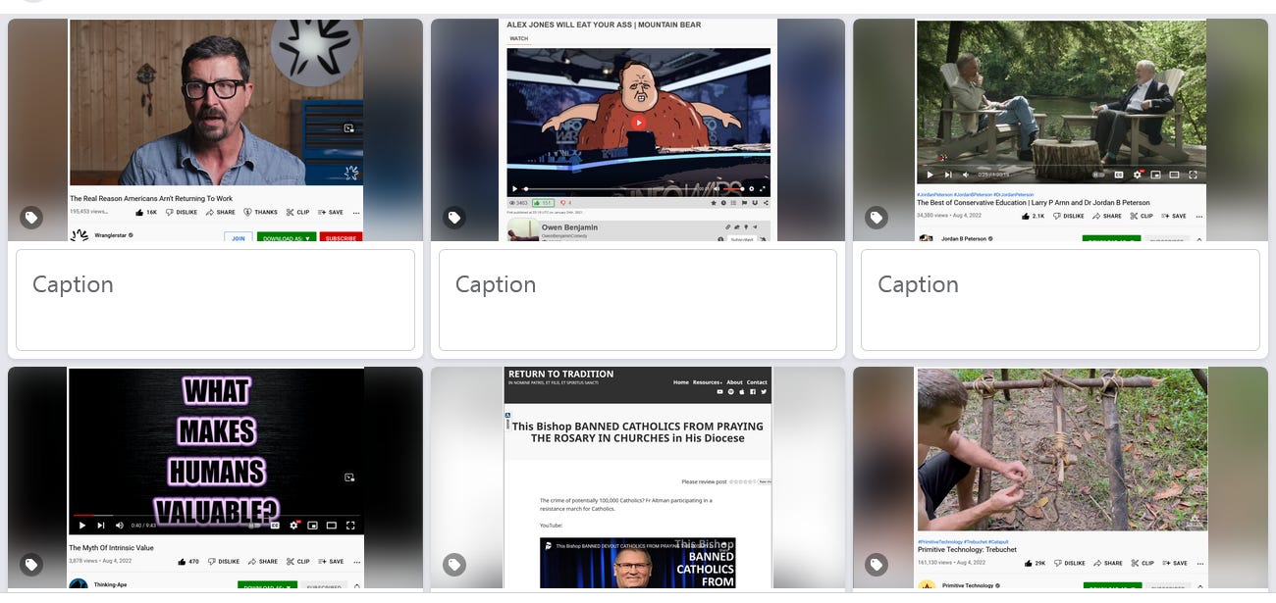Click Share under Primitive Technology Trebuchet video
1276x603 pixels.
(x=1107, y=563)
